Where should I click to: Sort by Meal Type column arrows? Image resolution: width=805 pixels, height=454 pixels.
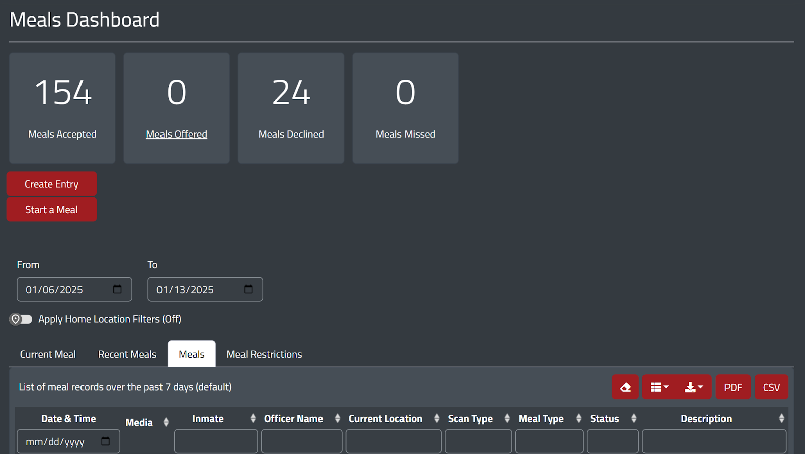click(578, 418)
